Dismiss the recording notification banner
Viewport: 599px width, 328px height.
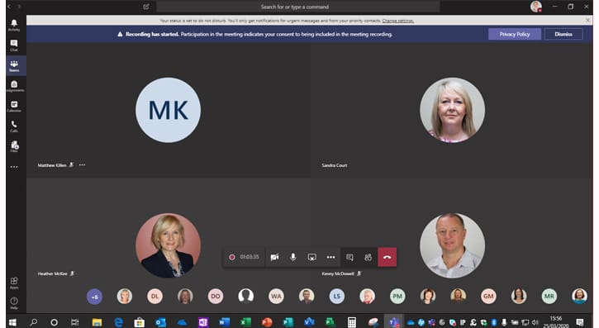[x=563, y=35]
